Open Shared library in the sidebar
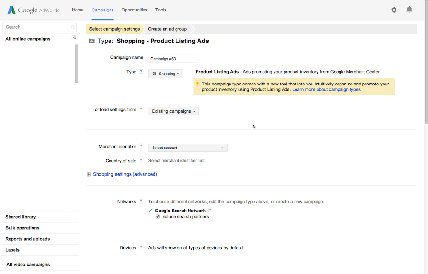Viewport: 428px width, 274px height. click(x=21, y=217)
